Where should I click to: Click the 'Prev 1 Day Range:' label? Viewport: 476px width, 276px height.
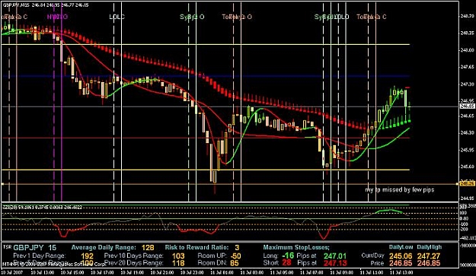(39, 255)
